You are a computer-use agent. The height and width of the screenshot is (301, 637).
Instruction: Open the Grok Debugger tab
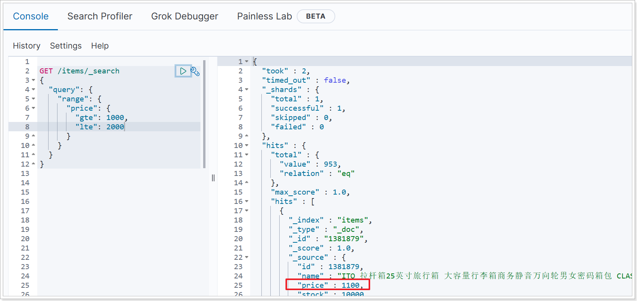click(x=184, y=16)
